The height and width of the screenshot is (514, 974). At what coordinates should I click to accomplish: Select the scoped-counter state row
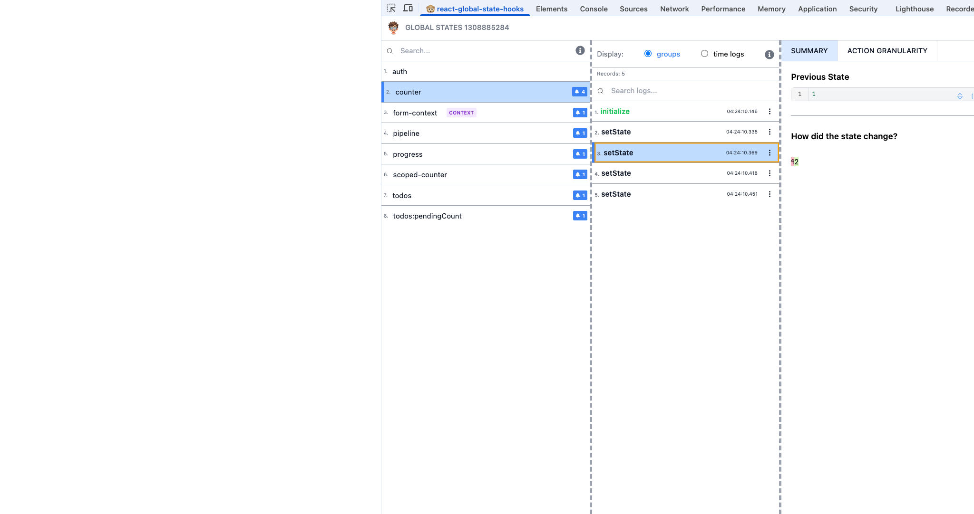(486, 175)
